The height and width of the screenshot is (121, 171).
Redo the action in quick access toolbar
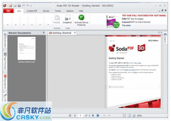click(x=28, y=6)
